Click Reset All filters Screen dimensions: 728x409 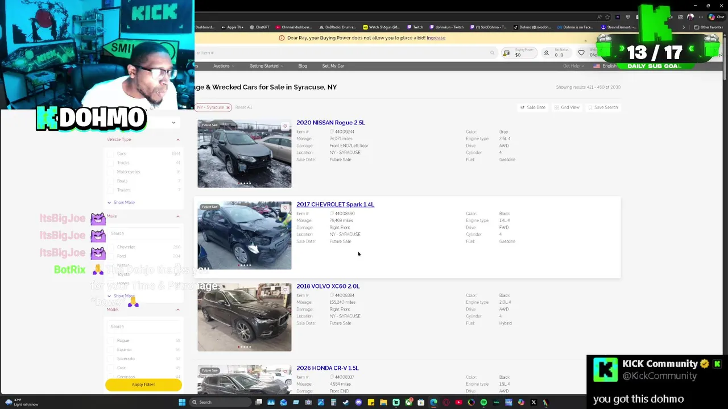click(243, 107)
